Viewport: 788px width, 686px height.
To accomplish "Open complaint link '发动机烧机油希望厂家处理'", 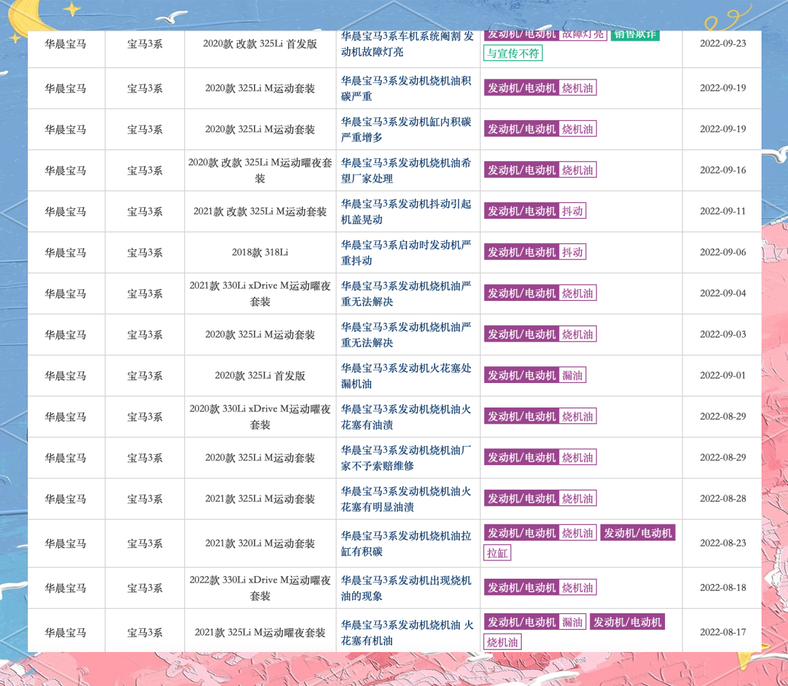I will click(406, 170).
